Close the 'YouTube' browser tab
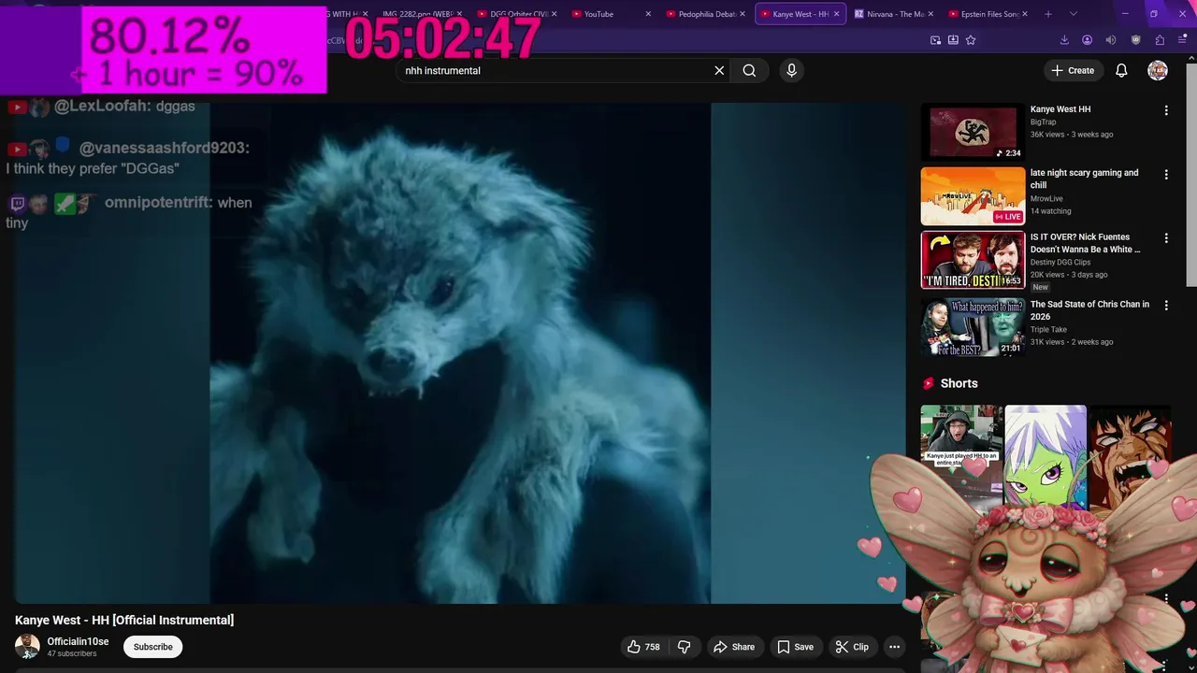Image resolution: width=1197 pixels, height=673 pixels. pyautogui.click(x=648, y=14)
